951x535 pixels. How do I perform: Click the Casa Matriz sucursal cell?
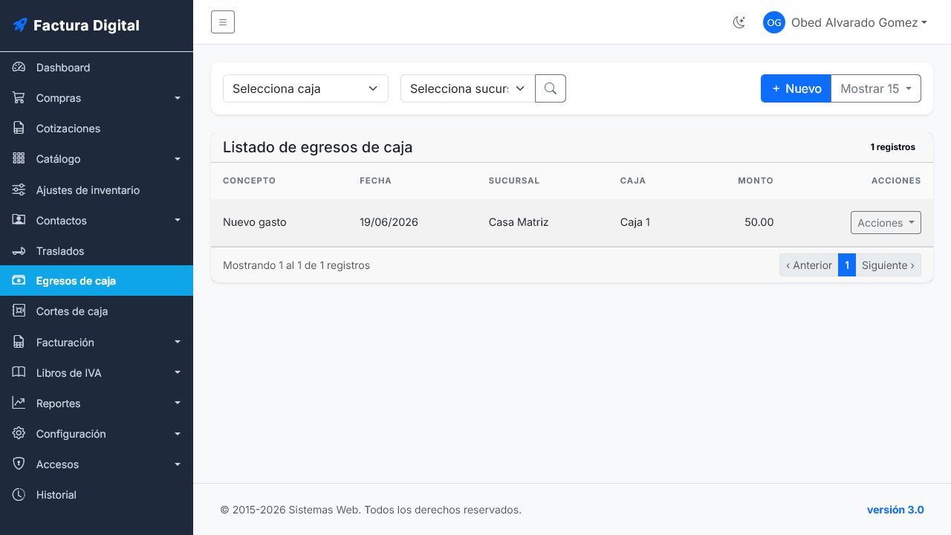519,222
